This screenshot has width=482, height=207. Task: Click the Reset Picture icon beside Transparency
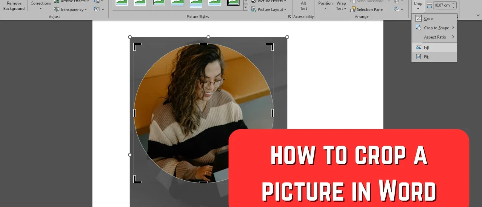[x=97, y=9]
